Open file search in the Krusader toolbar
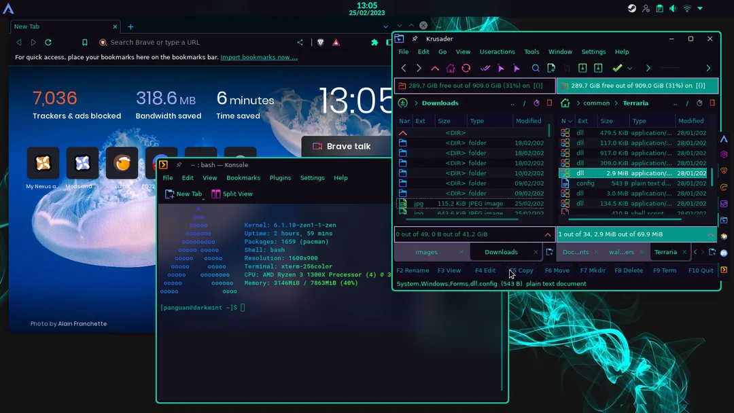Screen dimensions: 734x413 [x=535, y=68]
